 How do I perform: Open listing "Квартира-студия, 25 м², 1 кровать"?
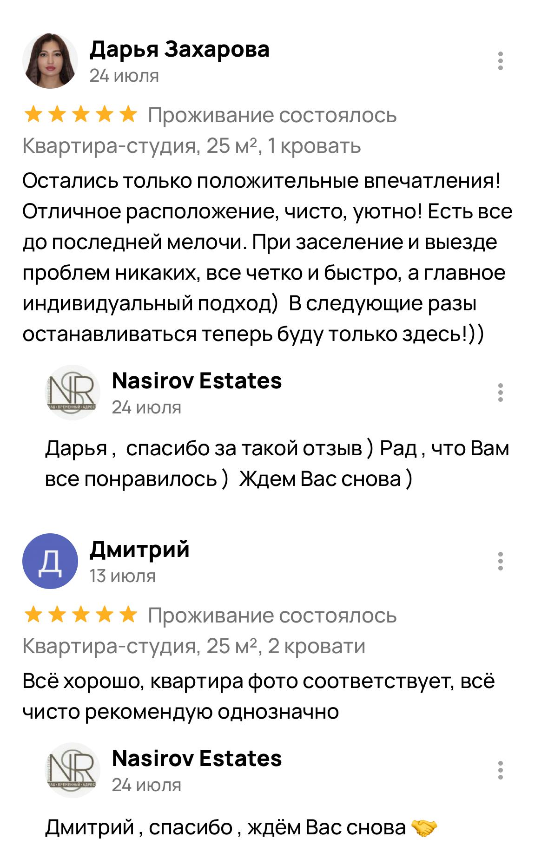[x=191, y=146]
